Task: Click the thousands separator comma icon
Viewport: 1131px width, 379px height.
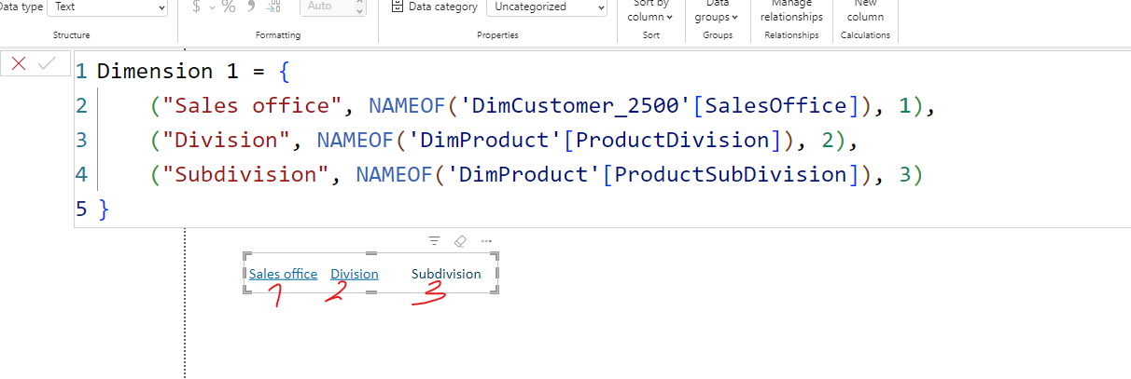Action: tap(251, 7)
